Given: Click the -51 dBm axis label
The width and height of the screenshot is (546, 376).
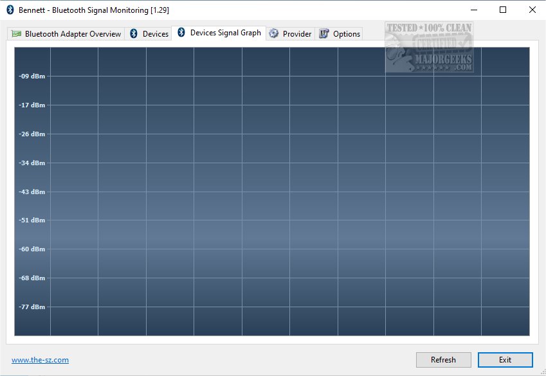Looking at the screenshot, I should point(32,220).
